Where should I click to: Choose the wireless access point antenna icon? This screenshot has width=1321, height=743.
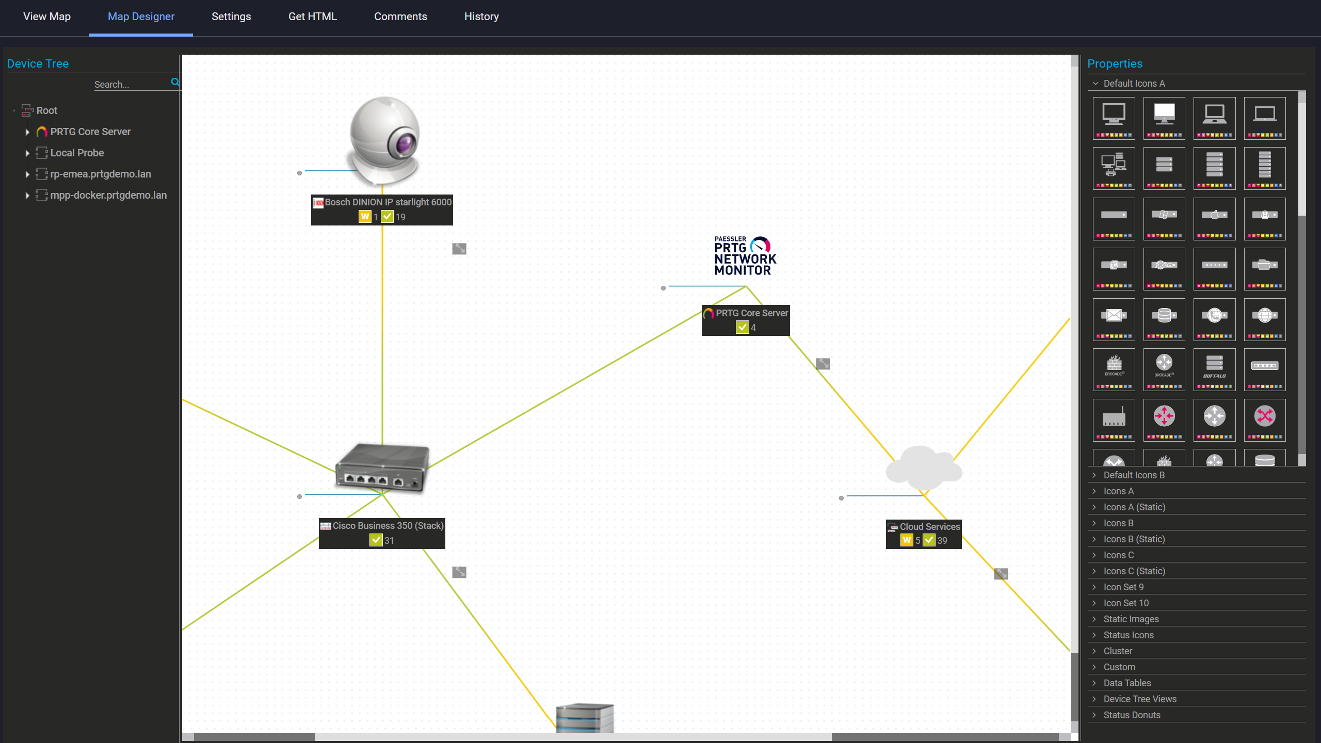(x=1114, y=420)
